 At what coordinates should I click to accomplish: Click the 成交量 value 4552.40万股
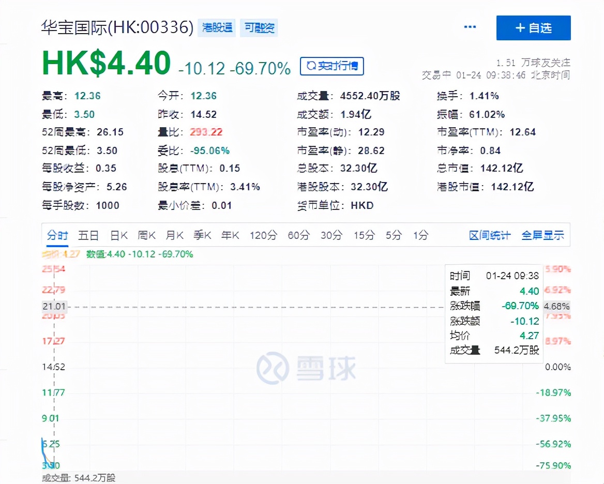pos(370,96)
